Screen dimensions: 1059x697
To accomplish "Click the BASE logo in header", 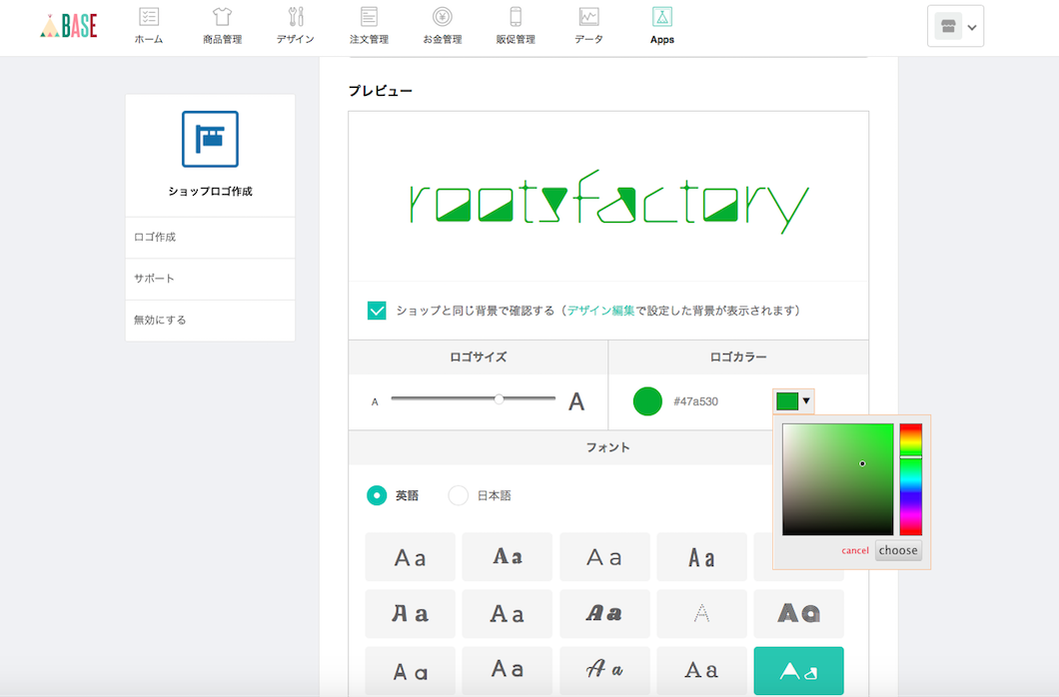I will [x=69, y=26].
